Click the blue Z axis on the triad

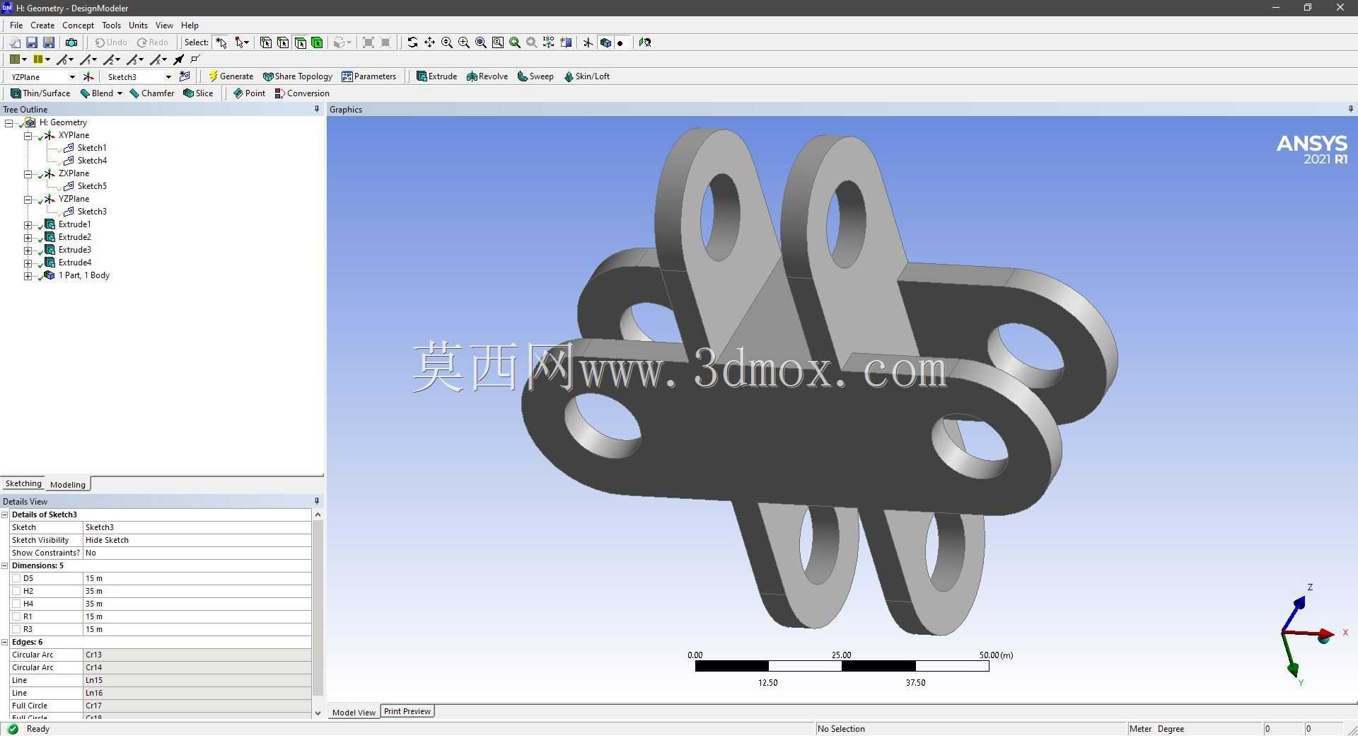coord(1299,604)
